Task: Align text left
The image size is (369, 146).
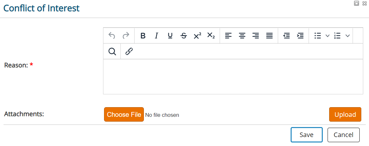Action: tap(228, 36)
